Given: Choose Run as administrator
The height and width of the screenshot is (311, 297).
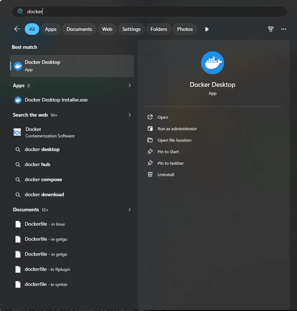Looking at the screenshot, I should click(x=177, y=129).
